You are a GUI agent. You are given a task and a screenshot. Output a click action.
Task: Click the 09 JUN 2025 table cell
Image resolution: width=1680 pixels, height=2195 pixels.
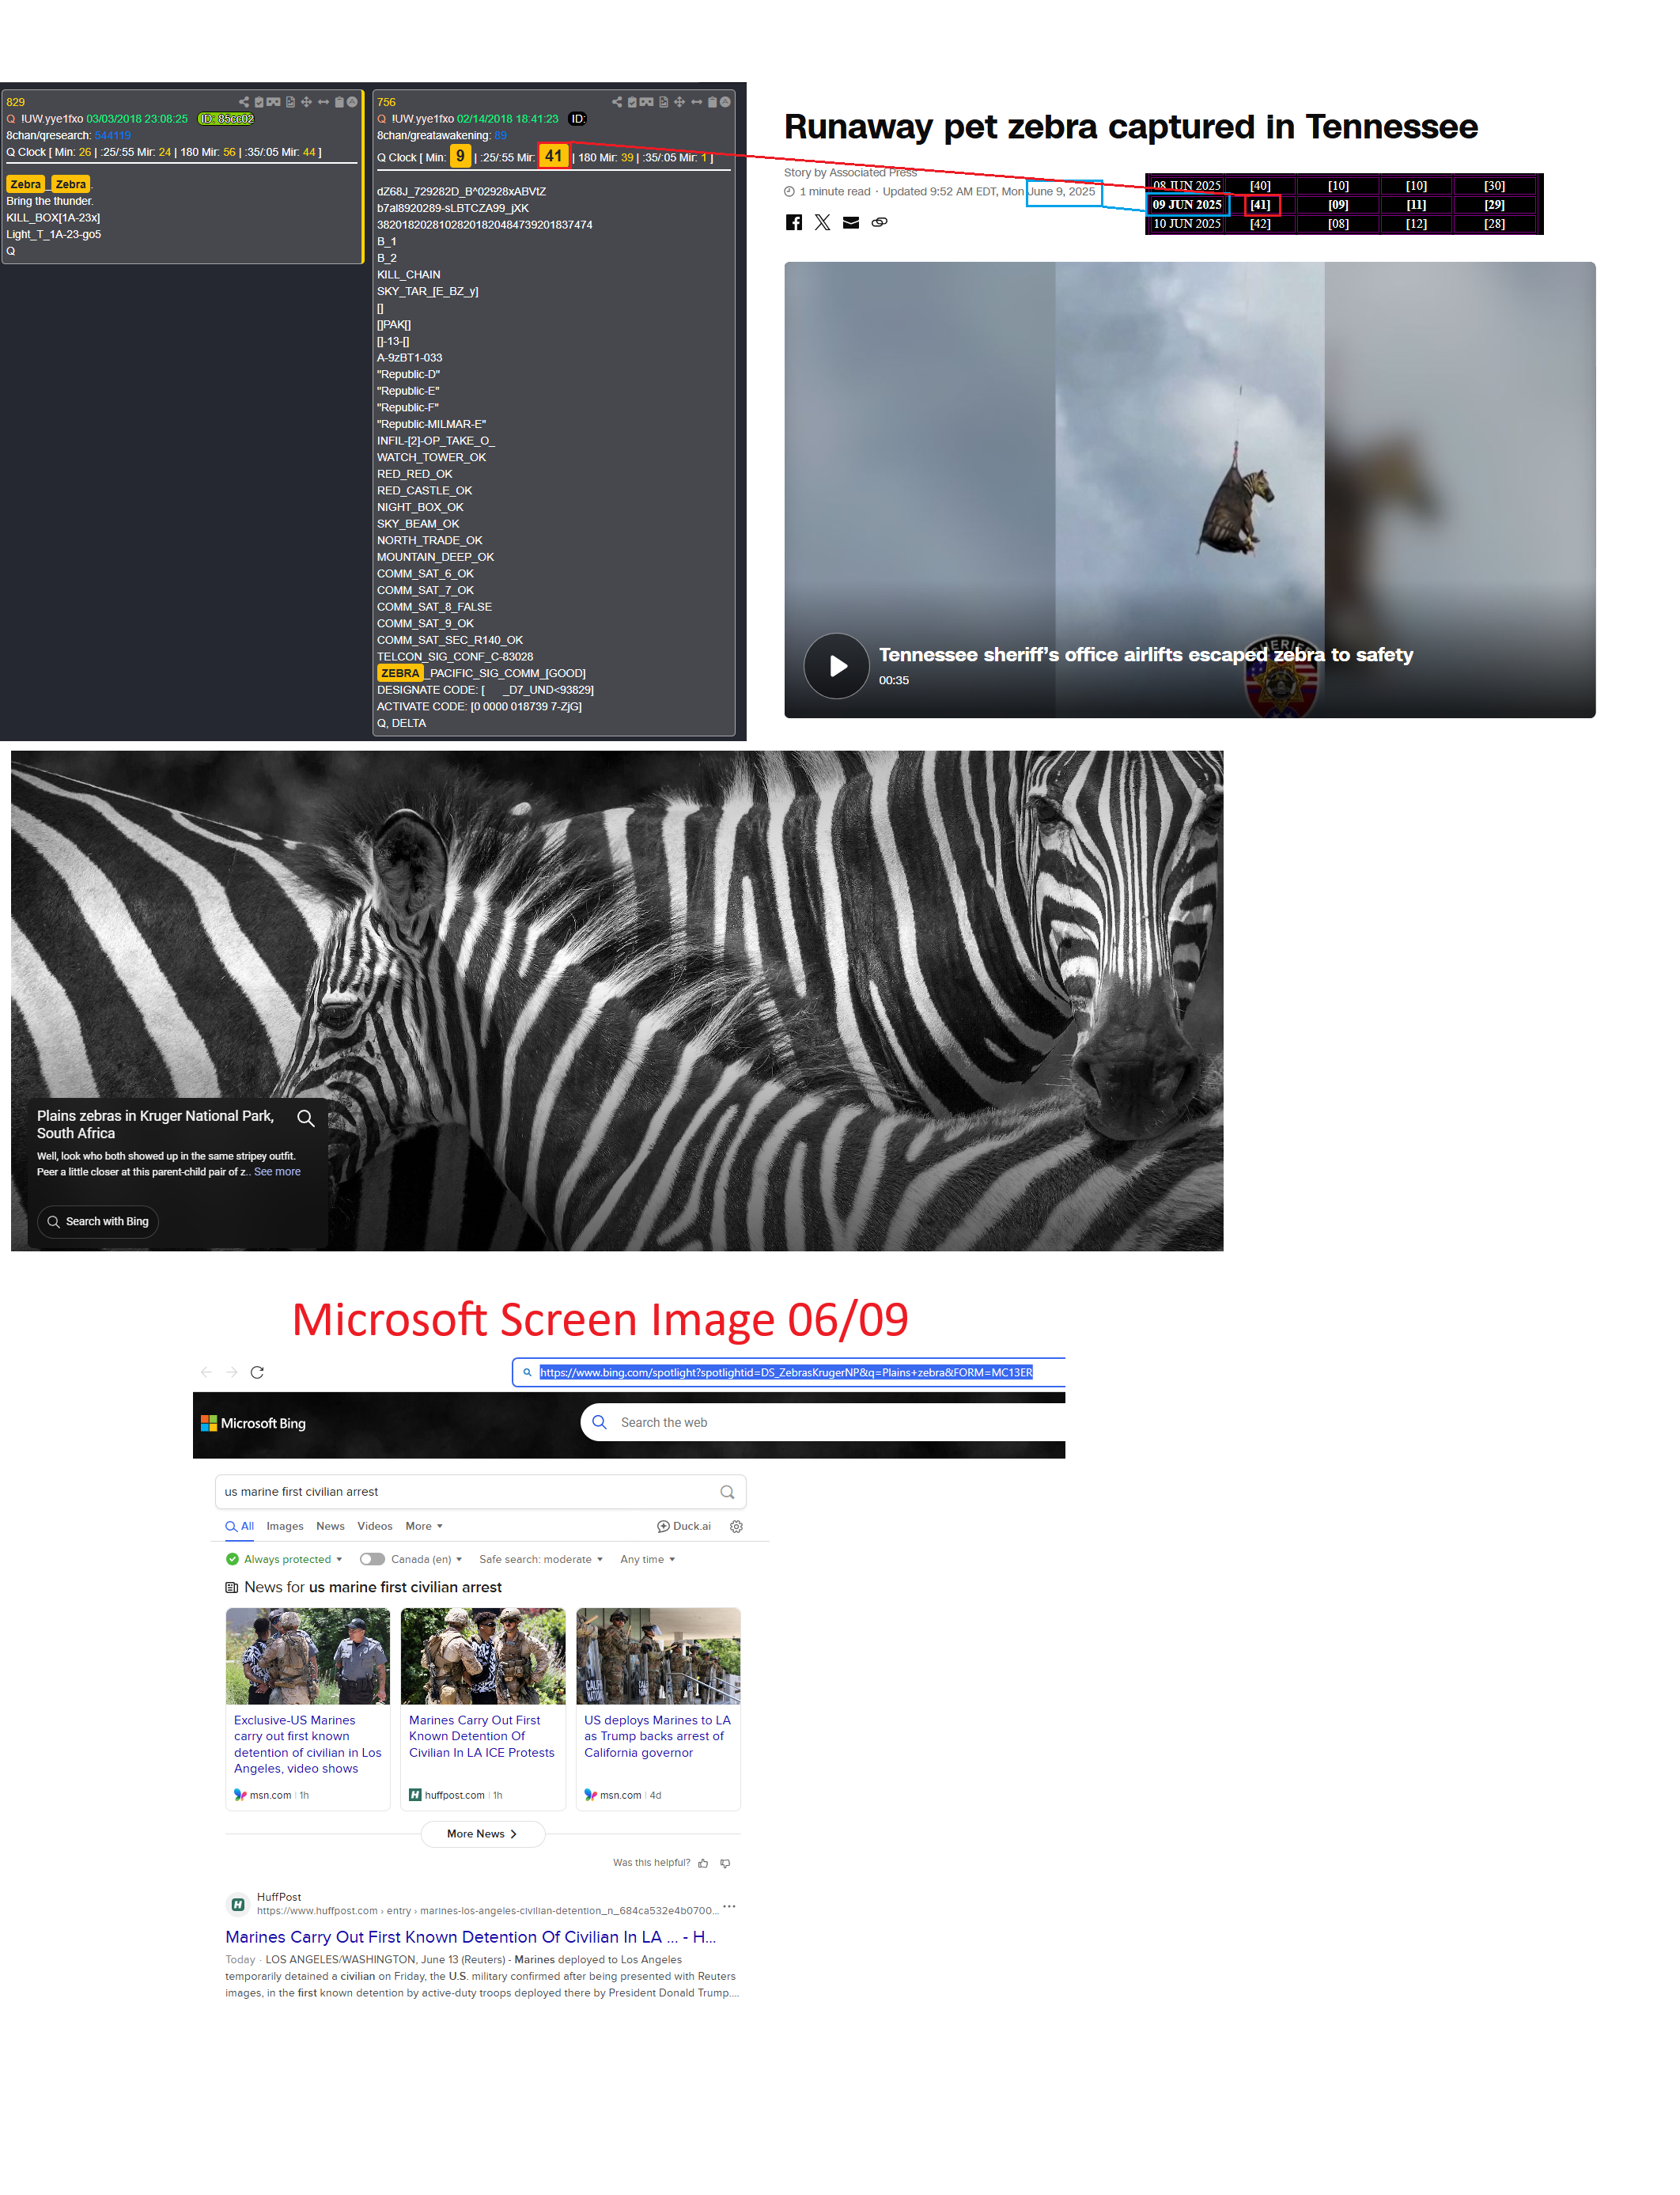pyautogui.click(x=1187, y=204)
